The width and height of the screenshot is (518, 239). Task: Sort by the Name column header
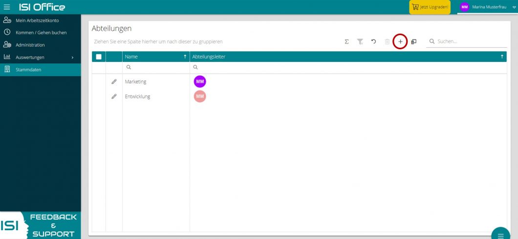click(x=156, y=57)
